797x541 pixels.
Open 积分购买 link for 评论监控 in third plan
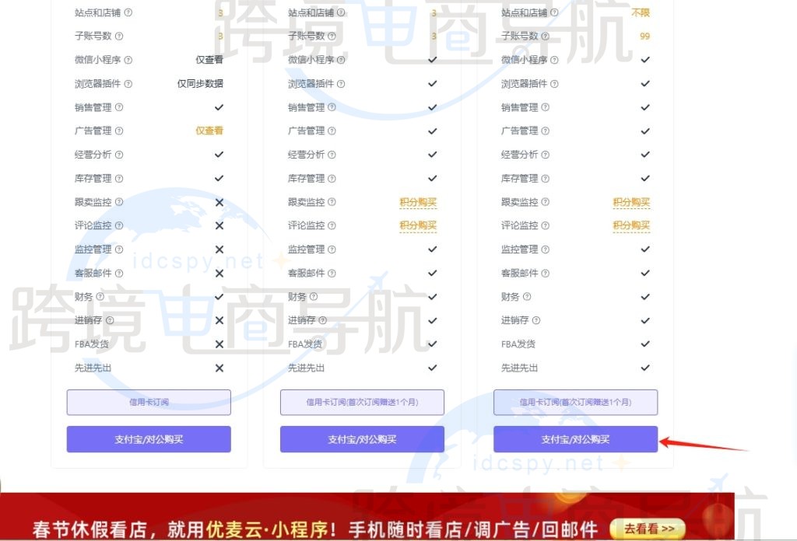coord(631,225)
